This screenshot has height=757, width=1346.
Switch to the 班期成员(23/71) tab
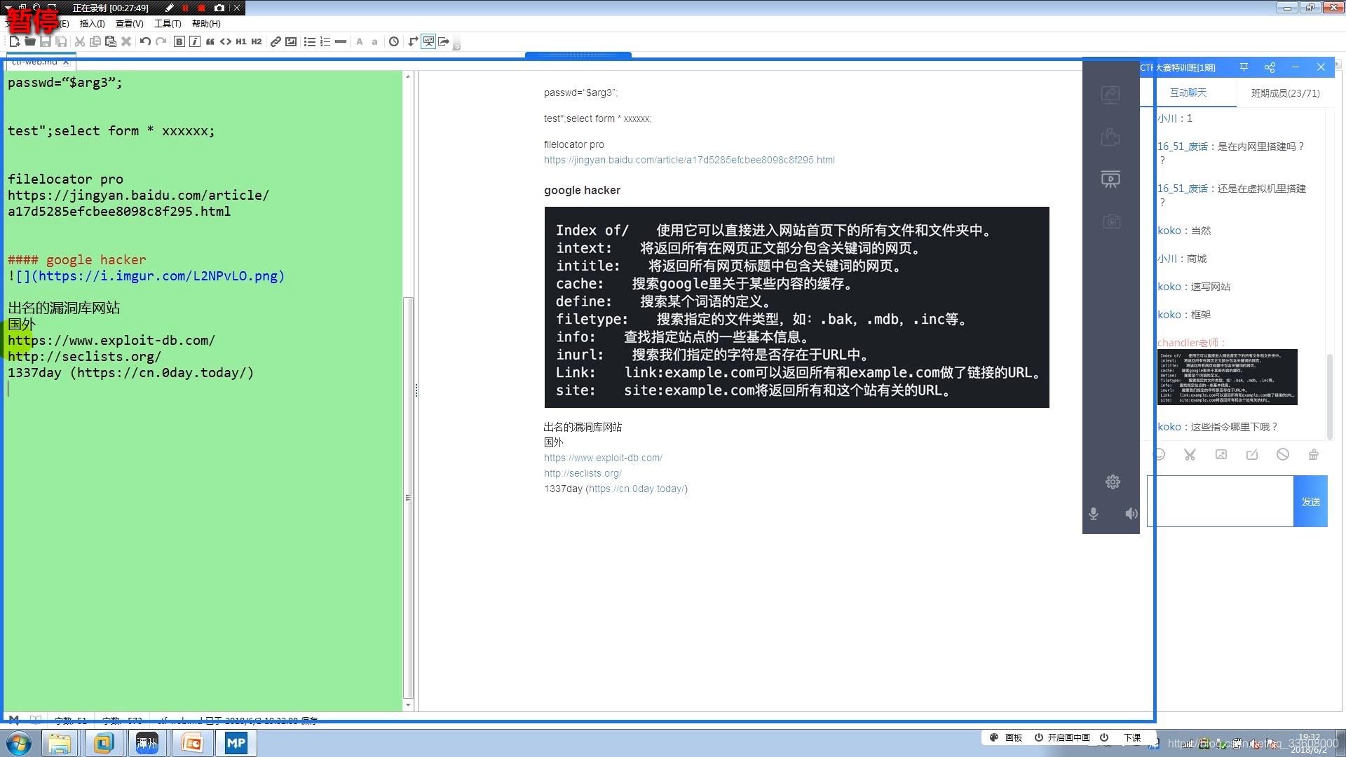(x=1285, y=93)
